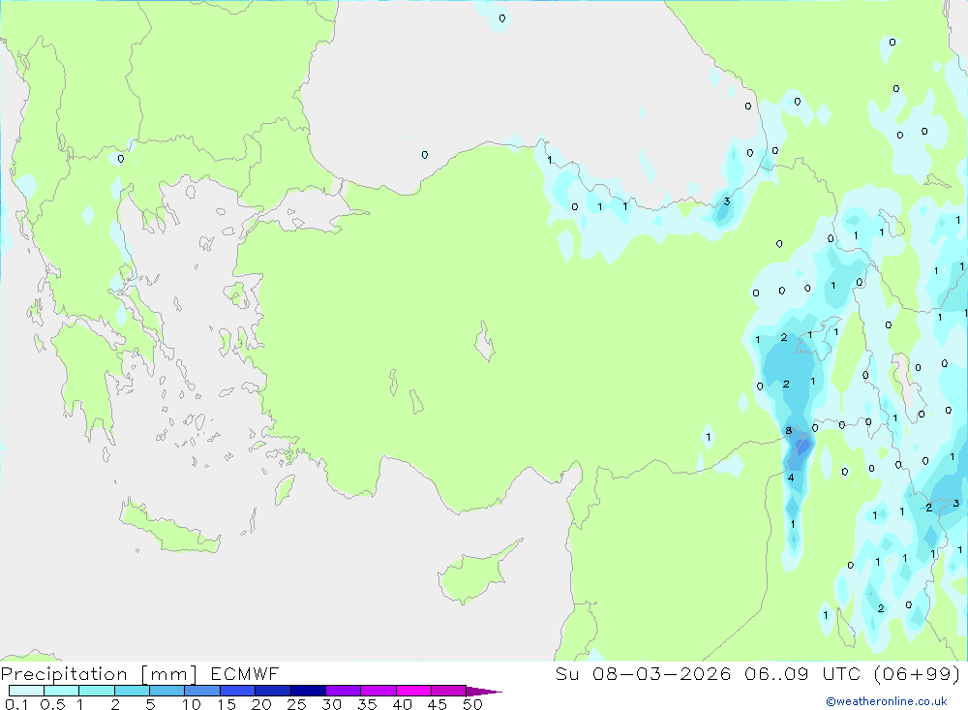
Task: Pick the 1–2 mm legend color segment
Action: 97,691
